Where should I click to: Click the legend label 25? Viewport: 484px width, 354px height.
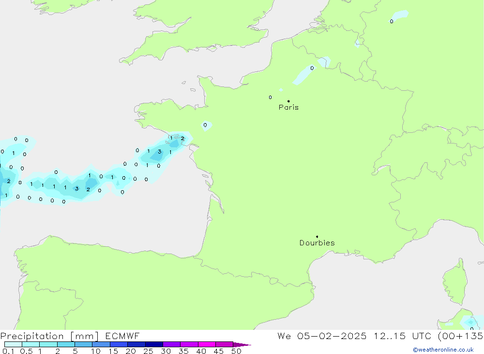click(x=148, y=351)
